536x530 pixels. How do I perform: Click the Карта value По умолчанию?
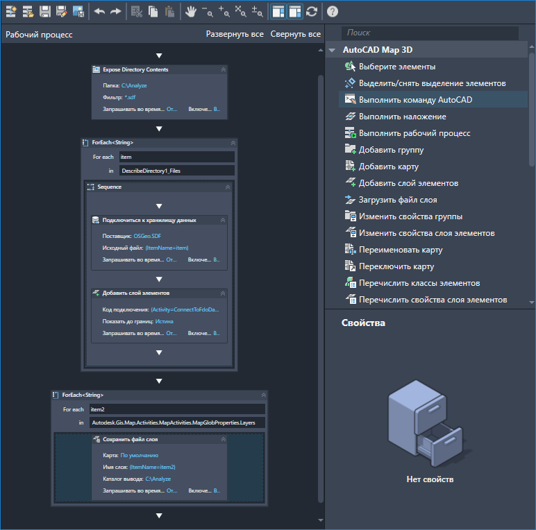[x=139, y=455]
